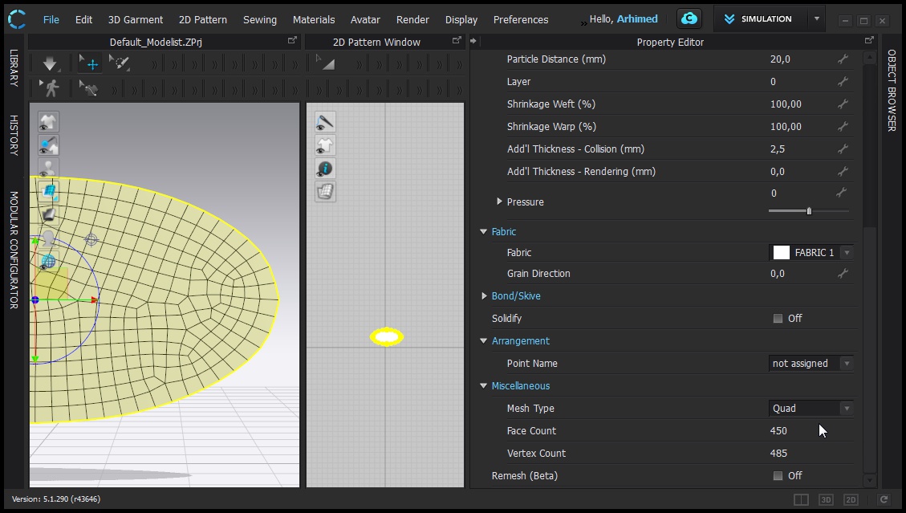906x513 pixels.
Task: Open the Materials menu
Action: coord(313,19)
